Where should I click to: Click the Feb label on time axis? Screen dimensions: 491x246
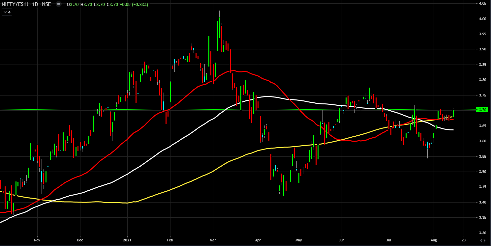[x=170, y=240]
